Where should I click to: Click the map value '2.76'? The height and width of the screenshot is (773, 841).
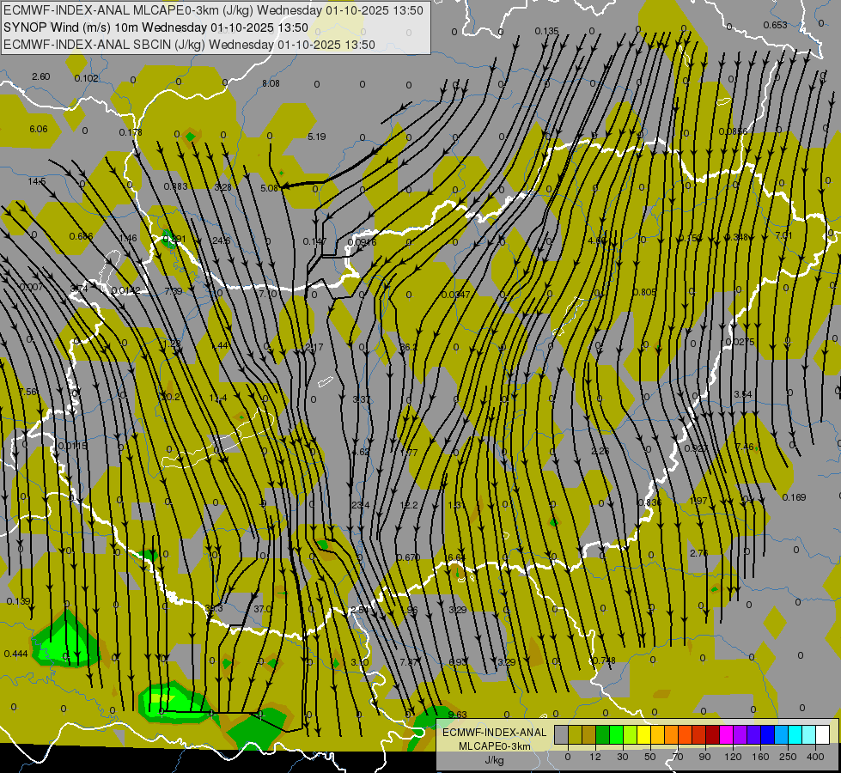point(699,553)
